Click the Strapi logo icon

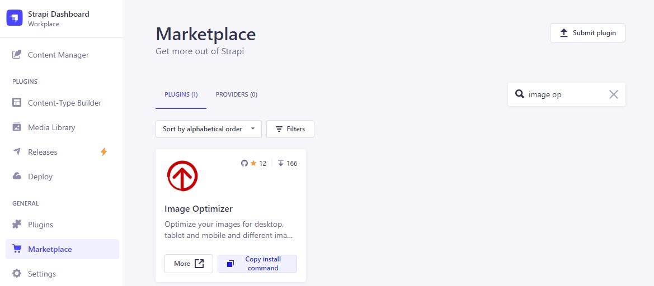point(15,18)
